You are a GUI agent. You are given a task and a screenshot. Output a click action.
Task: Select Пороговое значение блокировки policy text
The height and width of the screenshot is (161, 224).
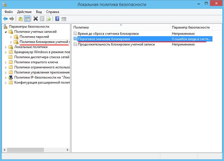(104, 39)
